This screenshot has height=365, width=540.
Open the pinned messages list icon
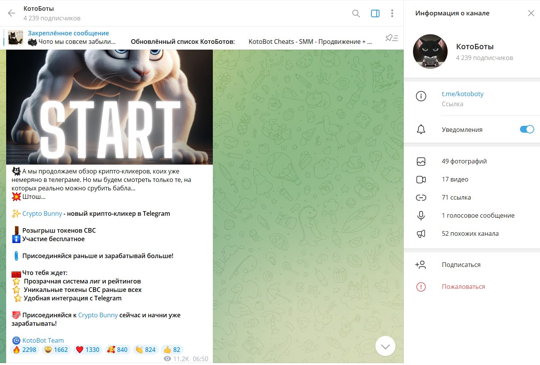coord(391,38)
